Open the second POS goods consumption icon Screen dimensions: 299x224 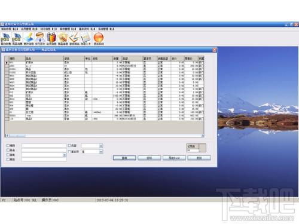coord(17,39)
